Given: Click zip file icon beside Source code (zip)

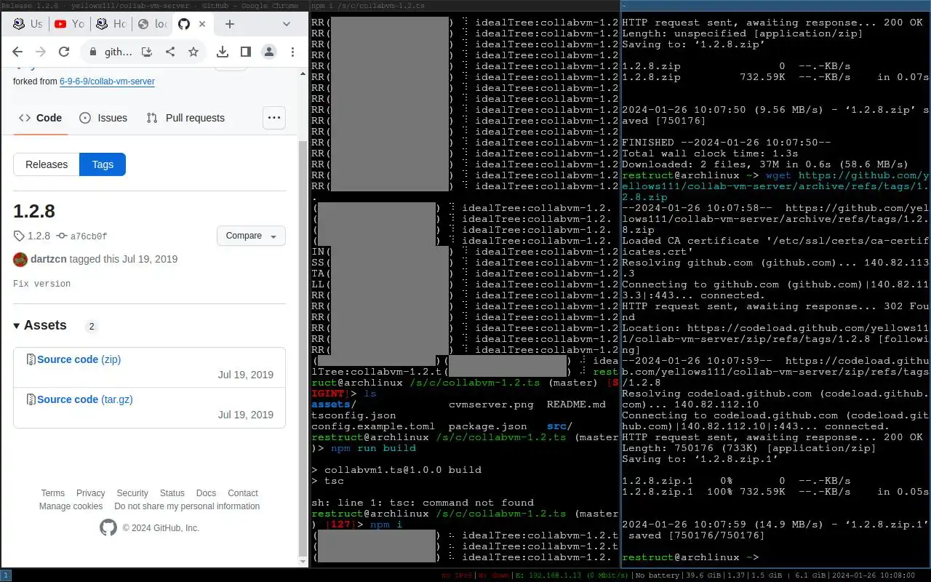Looking at the screenshot, I should [x=31, y=359].
